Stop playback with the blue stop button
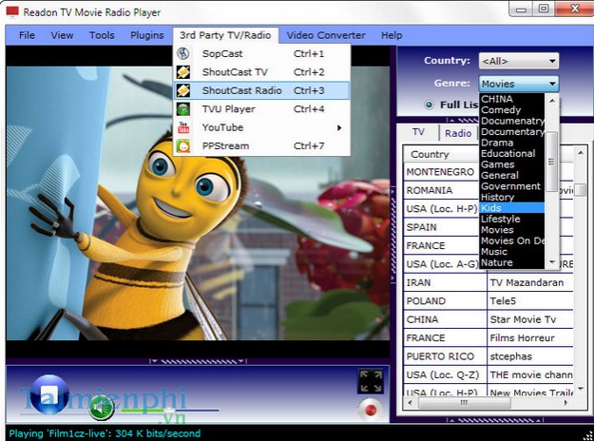The width and height of the screenshot is (594, 441). click(x=49, y=394)
